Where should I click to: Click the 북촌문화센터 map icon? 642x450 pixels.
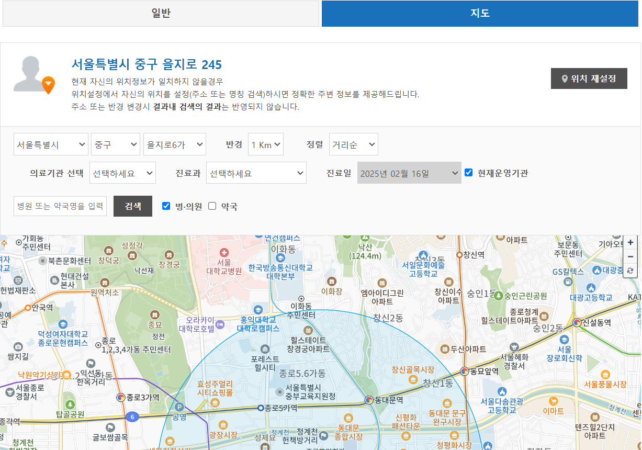[x=42, y=260]
